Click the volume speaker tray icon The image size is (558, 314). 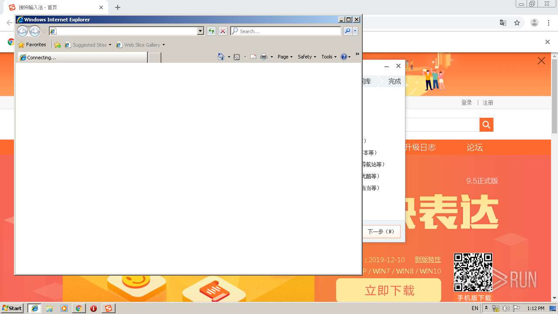tap(506, 308)
